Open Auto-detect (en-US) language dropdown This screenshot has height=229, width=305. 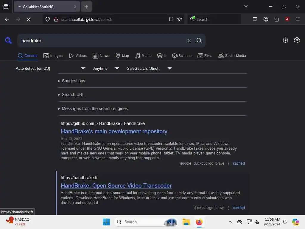(x=50, y=68)
